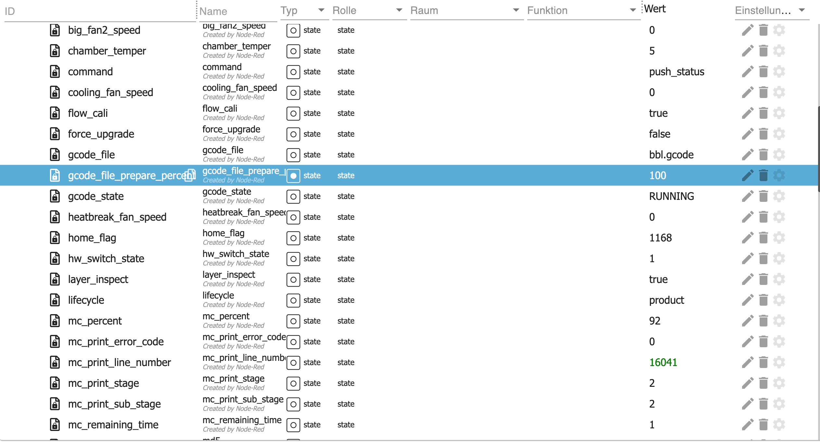Delete the flow_cali state object
The width and height of the screenshot is (820, 442).
764,113
